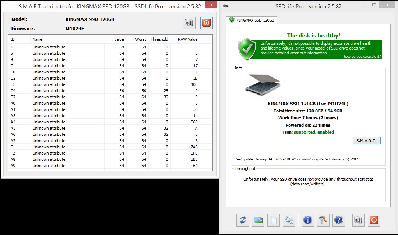Image resolution: width=398 pixels, height=235 pixels.
Task: Click the SSD drive picture in the Info panel
Action: (x=263, y=84)
